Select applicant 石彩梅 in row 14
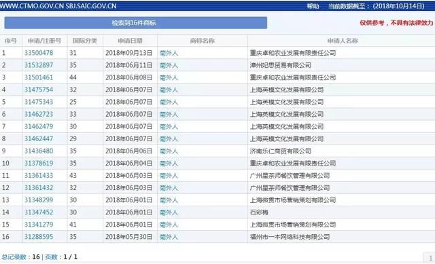435x264 pixels. coord(259,212)
